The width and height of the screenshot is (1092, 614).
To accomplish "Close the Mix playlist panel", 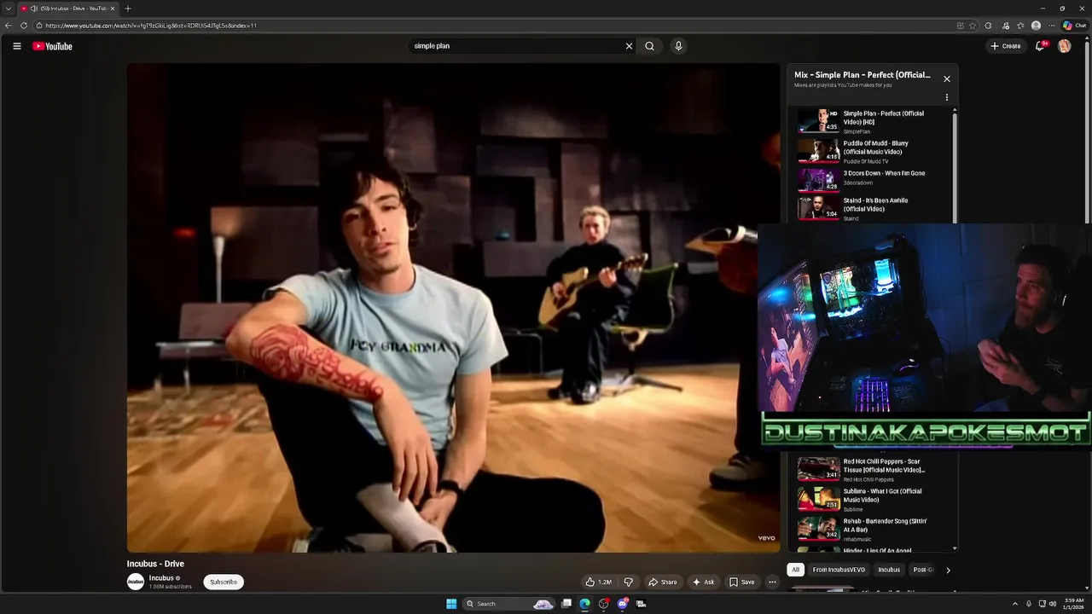I will tap(946, 78).
